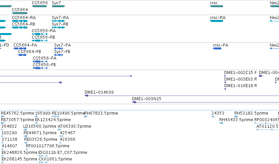Viewport: 279px width, 164px height.
Task: Select the 371138 EST marker
Action: click(x=3, y=143)
